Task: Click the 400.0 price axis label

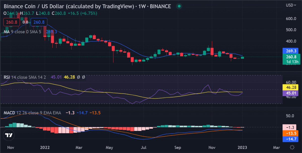Action: [x=290, y=41]
